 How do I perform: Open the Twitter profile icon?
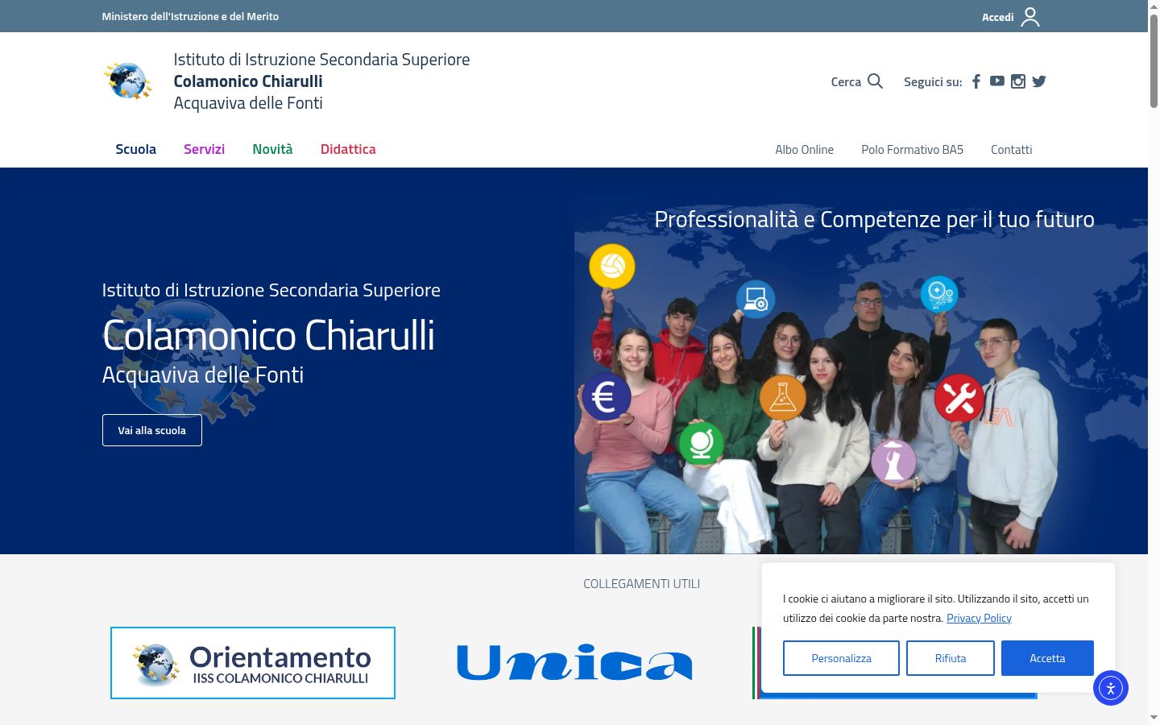(x=1039, y=81)
